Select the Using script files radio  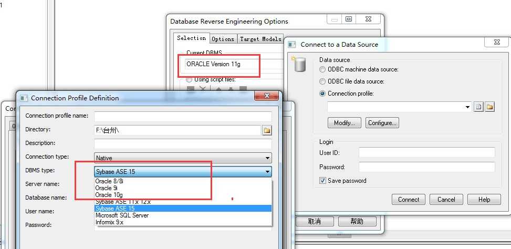(189, 79)
